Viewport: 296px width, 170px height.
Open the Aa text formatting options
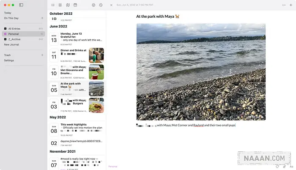click(291, 167)
